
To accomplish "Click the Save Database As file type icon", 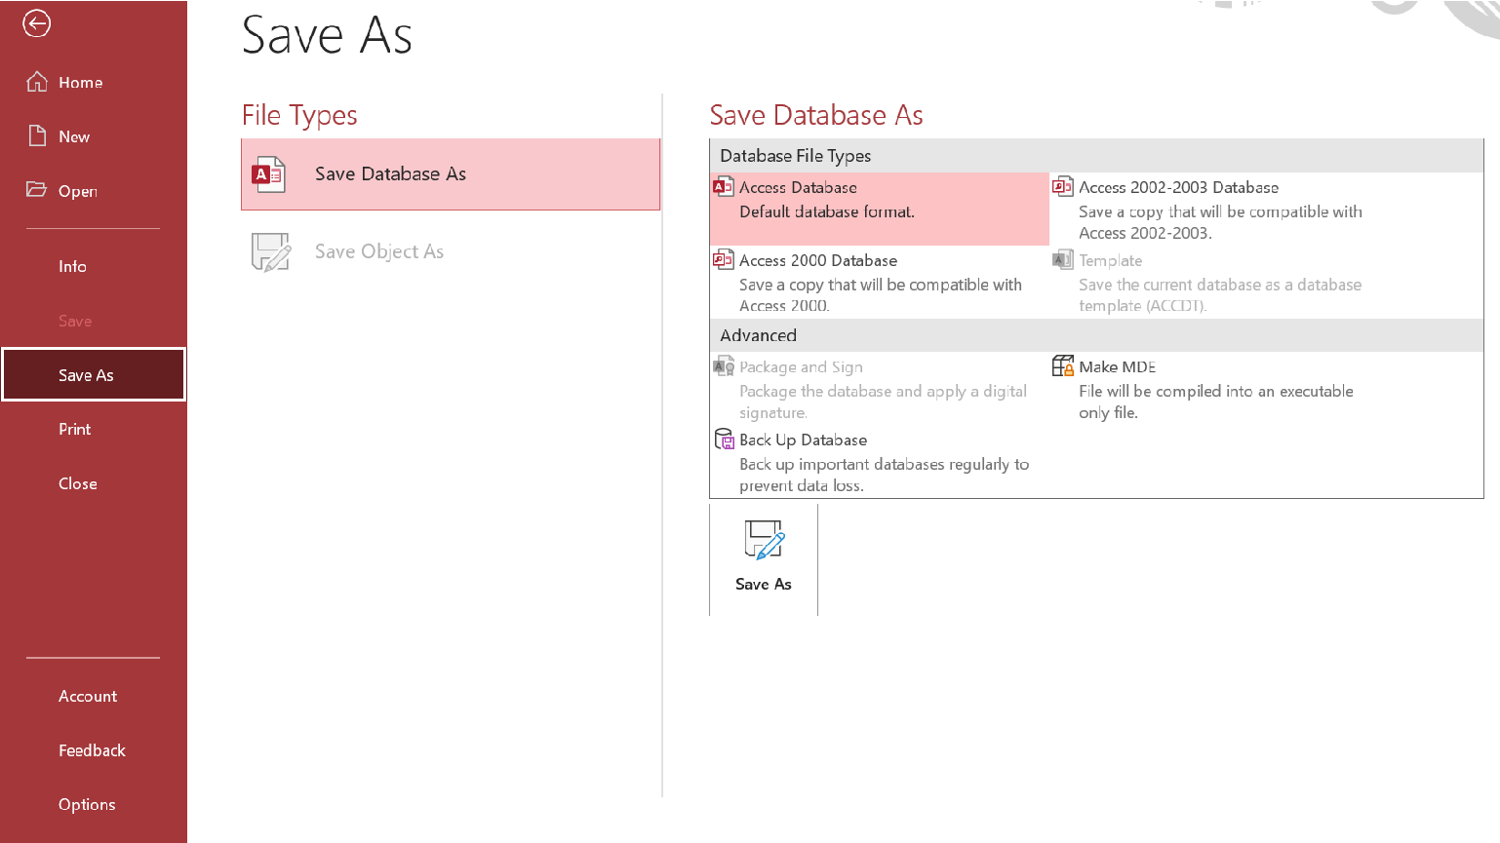I will [x=270, y=173].
